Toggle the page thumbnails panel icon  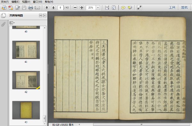4,16
